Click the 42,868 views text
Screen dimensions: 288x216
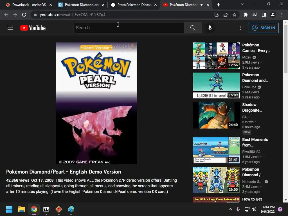point(18,180)
